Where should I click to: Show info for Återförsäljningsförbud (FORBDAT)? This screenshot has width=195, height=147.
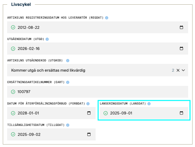pyautogui.click(x=88, y=104)
